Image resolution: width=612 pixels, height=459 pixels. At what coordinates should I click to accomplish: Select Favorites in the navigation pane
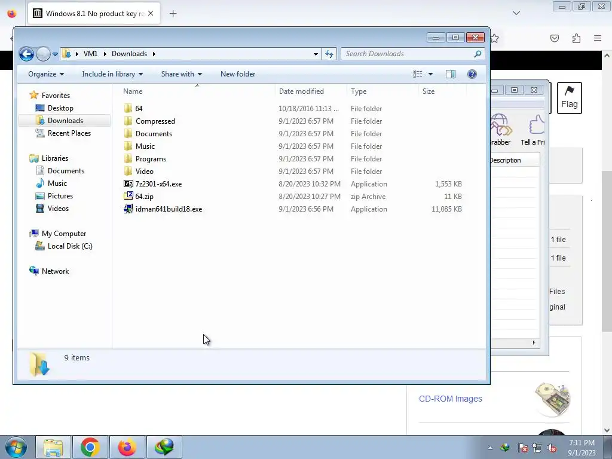click(x=56, y=96)
